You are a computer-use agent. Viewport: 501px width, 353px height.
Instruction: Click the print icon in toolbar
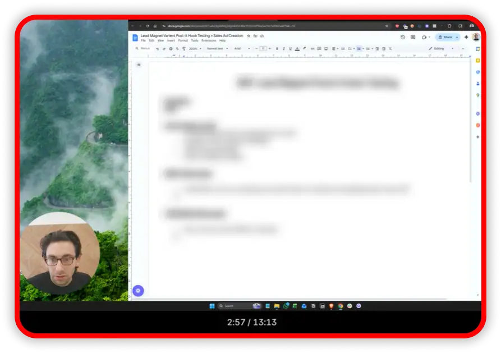(x=171, y=49)
